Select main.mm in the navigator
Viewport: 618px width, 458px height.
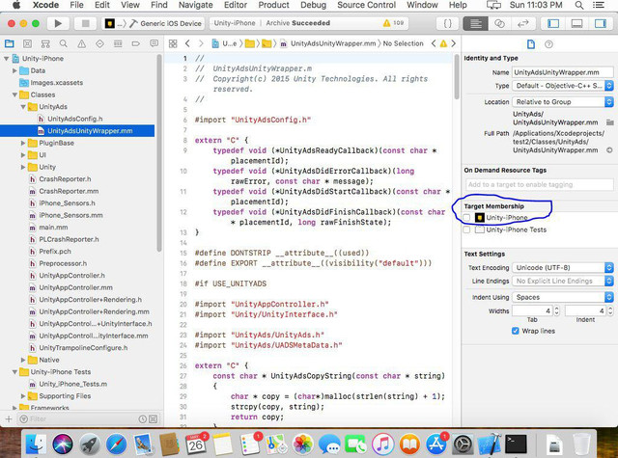pyautogui.click(x=53, y=228)
